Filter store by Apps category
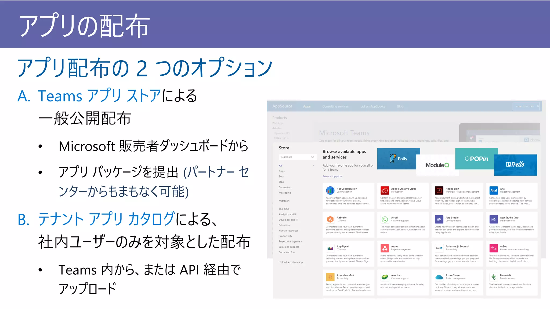The image size is (550, 309). [281, 171]
